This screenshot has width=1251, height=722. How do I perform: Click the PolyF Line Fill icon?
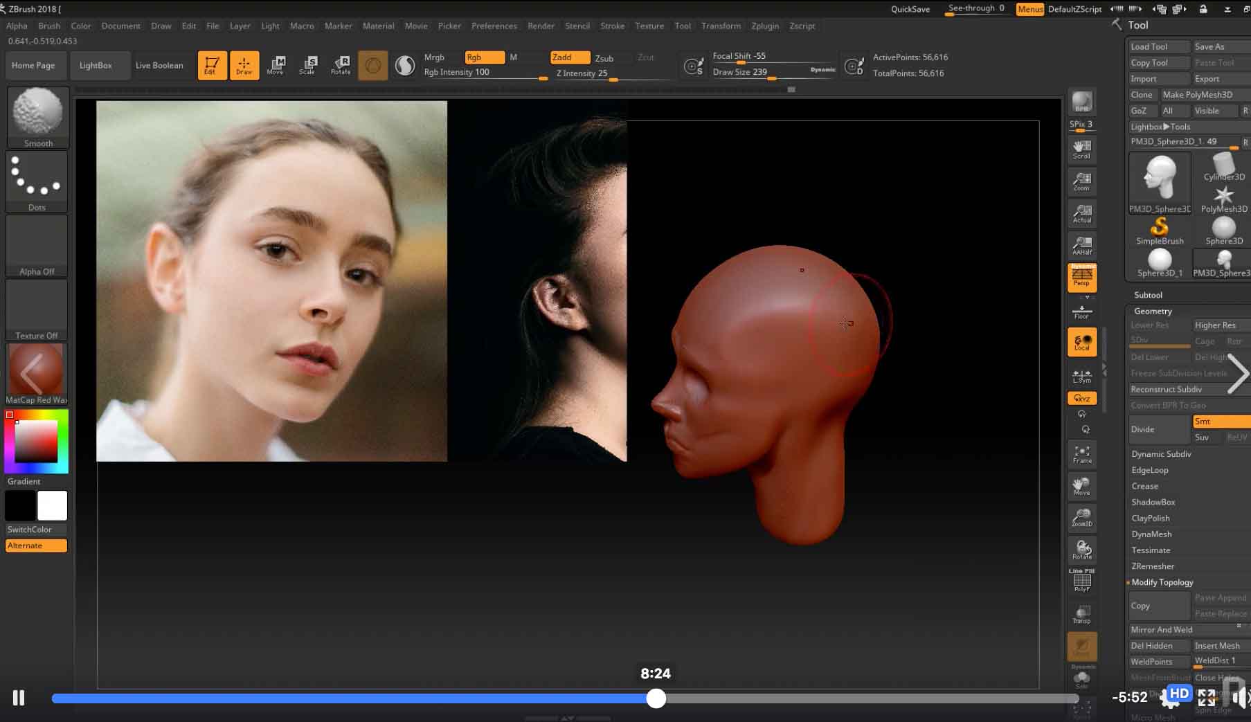click(x=1082, y=581)
